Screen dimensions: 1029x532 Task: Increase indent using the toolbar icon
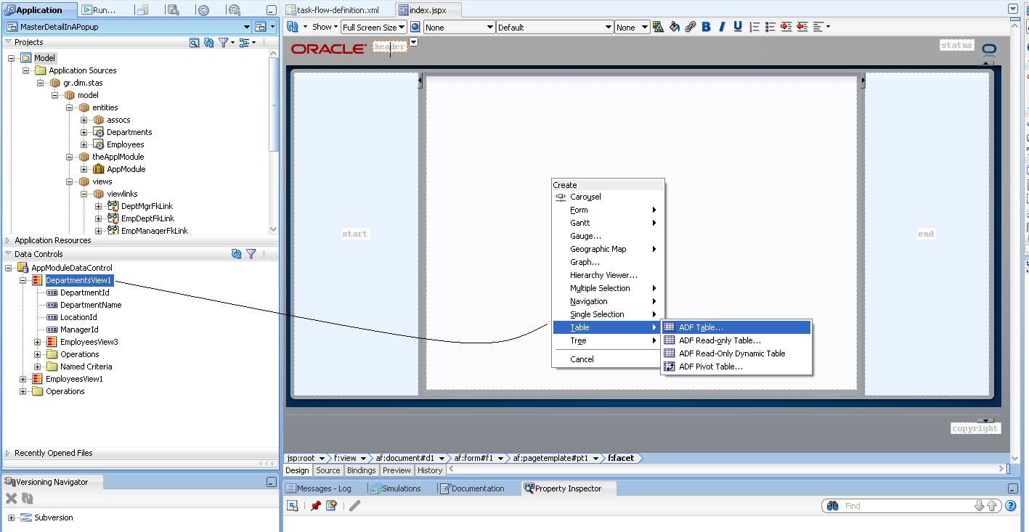point(786,26)
